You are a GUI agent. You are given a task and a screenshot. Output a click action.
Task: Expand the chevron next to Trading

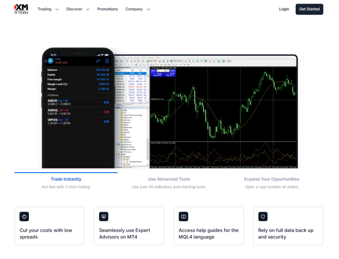pos(57,9)
